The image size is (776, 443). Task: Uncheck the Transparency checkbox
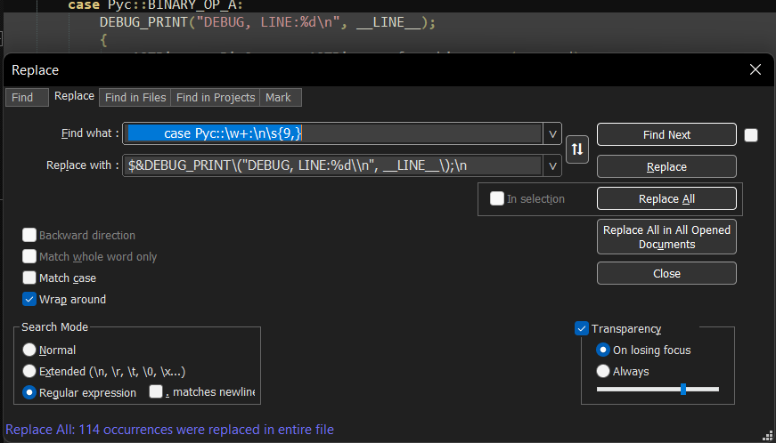click(x=582, y=329)
